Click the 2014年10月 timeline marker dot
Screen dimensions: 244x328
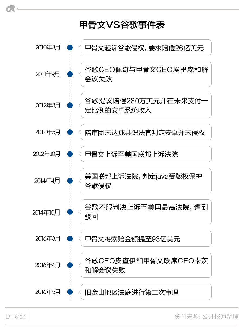click(x=70, y=212)
